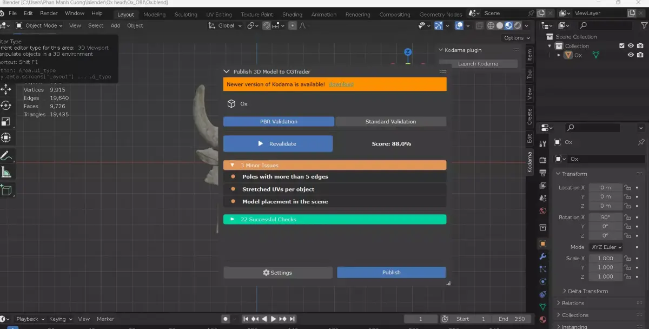
Task: Open the Material properties tab
Action: (543, 320)
